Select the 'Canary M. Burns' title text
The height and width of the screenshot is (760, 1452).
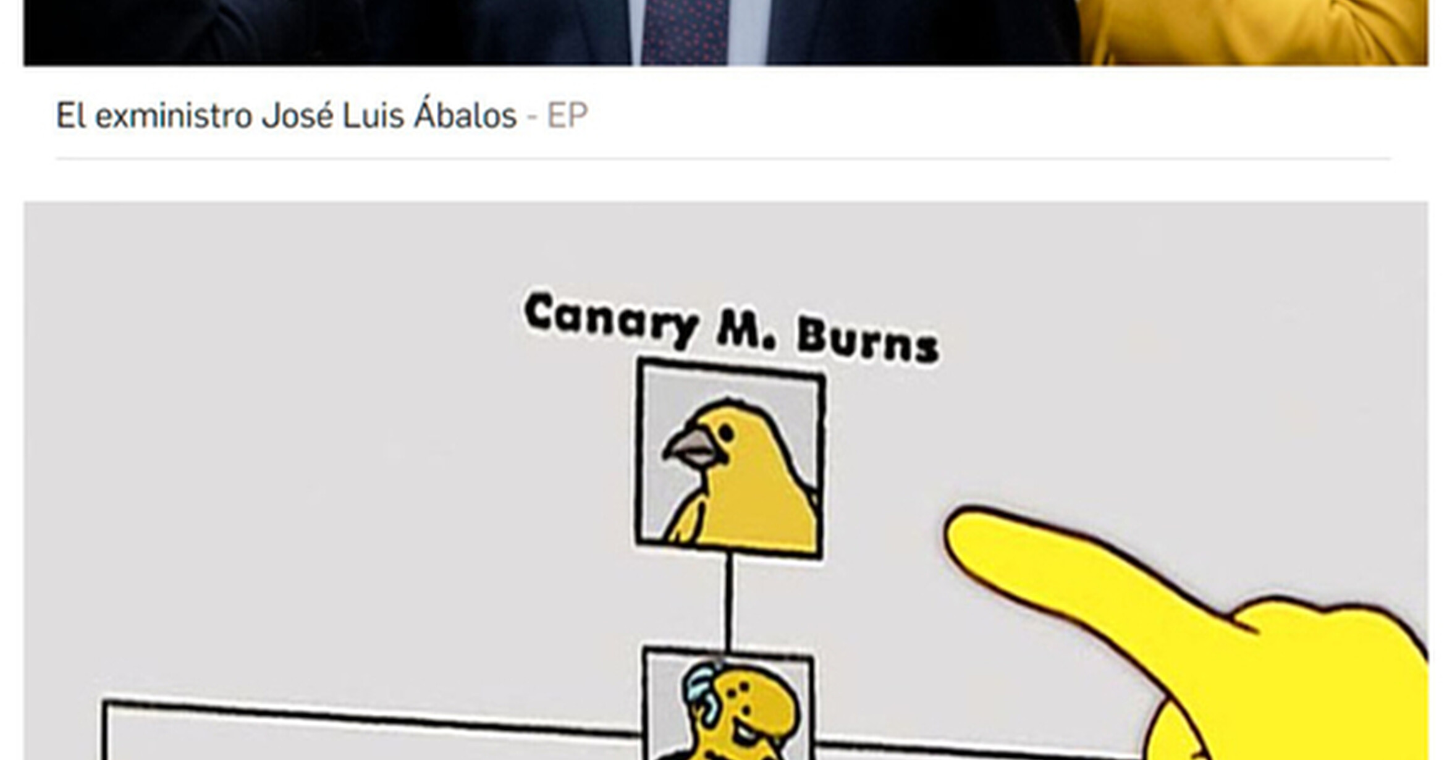coord(732,329)
